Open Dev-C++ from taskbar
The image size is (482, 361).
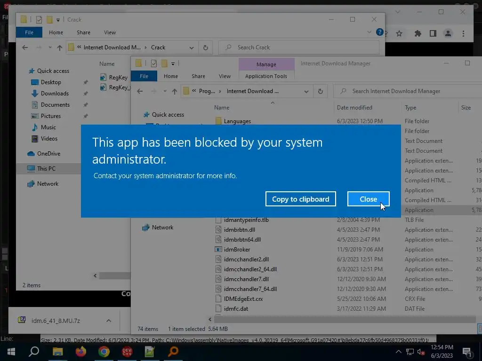pos(127,352)
